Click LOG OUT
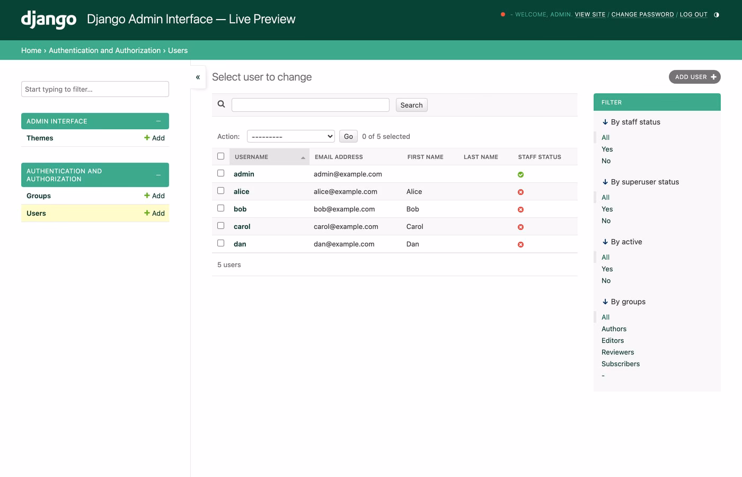Viewport: 742px width, 477px height. 693,14
